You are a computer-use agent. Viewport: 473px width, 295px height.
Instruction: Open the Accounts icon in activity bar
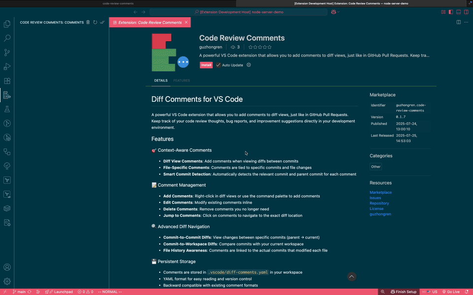(7, 267)
